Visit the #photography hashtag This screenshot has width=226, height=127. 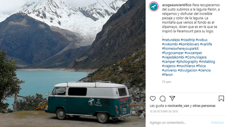(187, 62)
